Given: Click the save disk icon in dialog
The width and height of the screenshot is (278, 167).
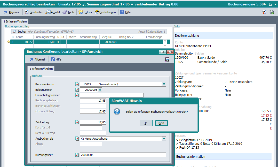Looking at the screenshot, I should (x=167, y=59).
